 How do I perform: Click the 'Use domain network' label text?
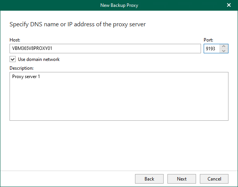[39, 59]
